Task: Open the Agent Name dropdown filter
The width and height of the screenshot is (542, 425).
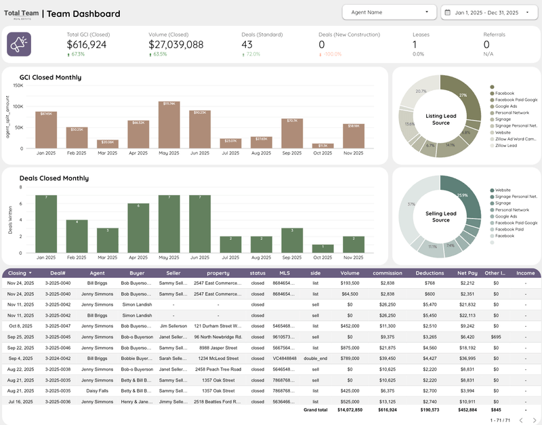Action: pyautogui.click(x=389, y=12)
